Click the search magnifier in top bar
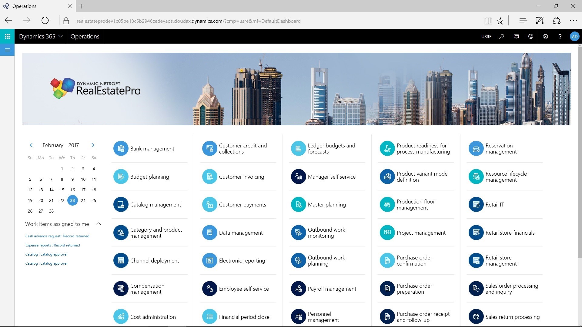 click(x=502, y=36)
